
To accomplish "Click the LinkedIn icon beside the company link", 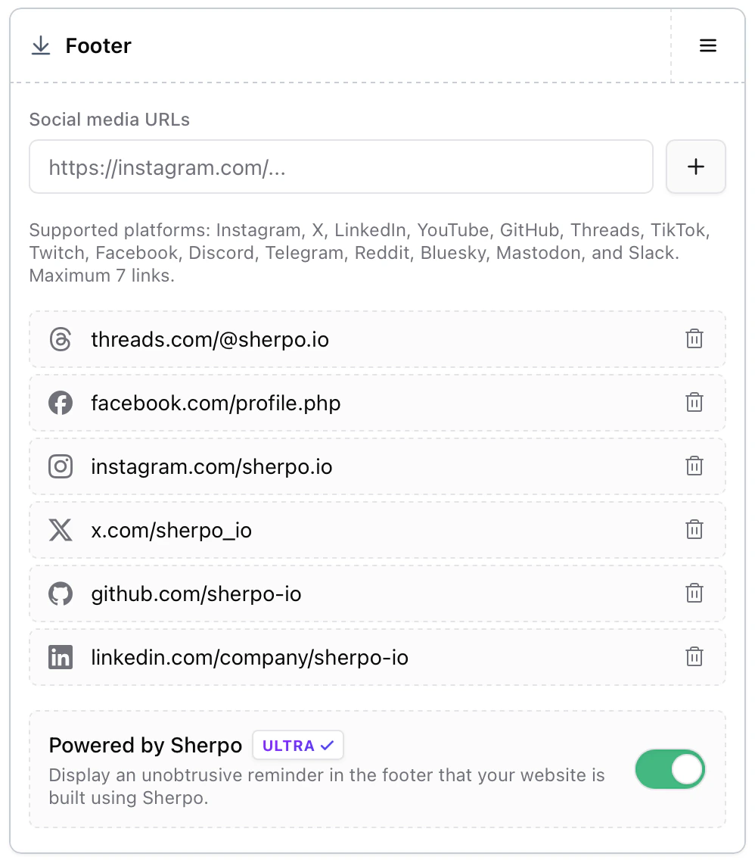I will [61, 657].
